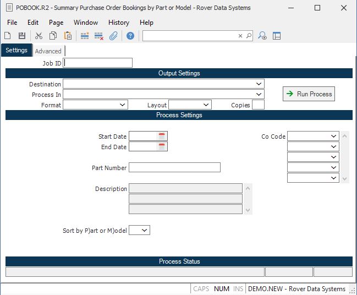Open the History menu
The image size is (357, 295).
[x=118, y=23]
